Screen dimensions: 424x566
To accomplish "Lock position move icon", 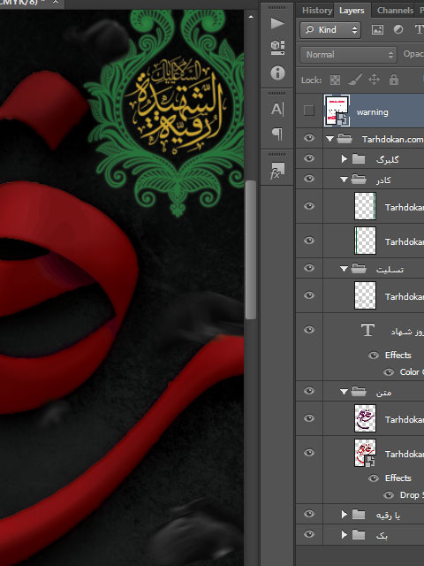I will tap(374, 80).
